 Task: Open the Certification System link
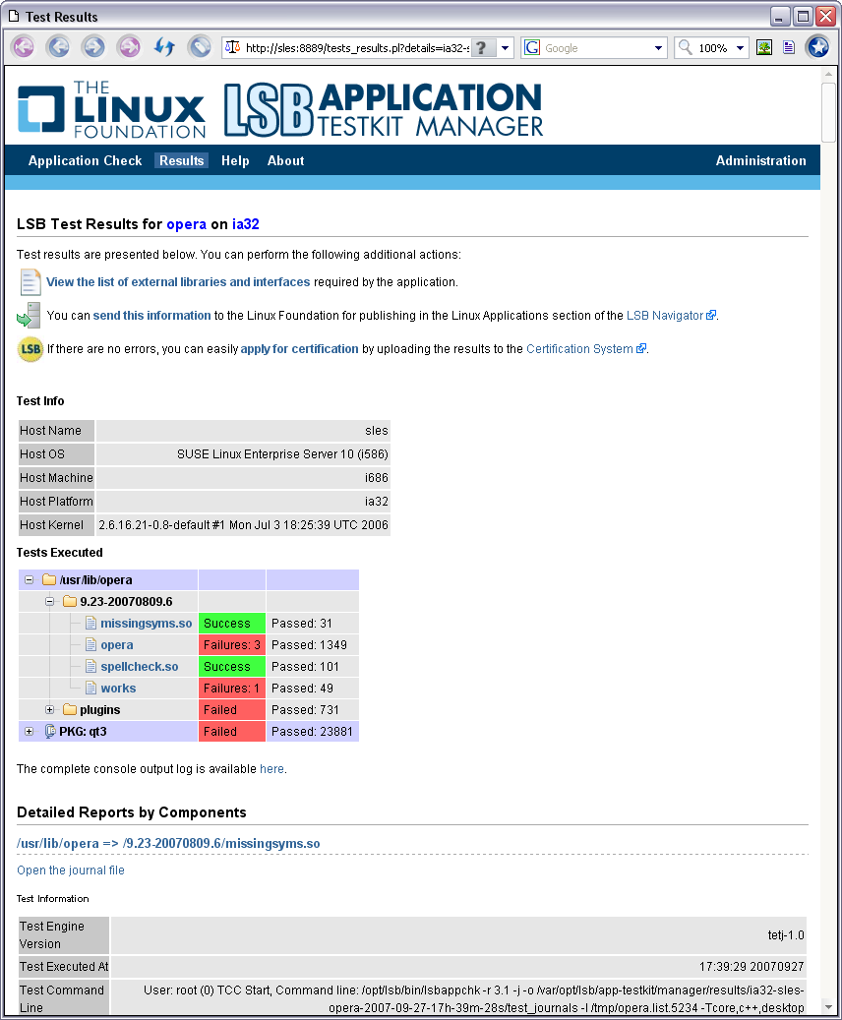point(579,348)
